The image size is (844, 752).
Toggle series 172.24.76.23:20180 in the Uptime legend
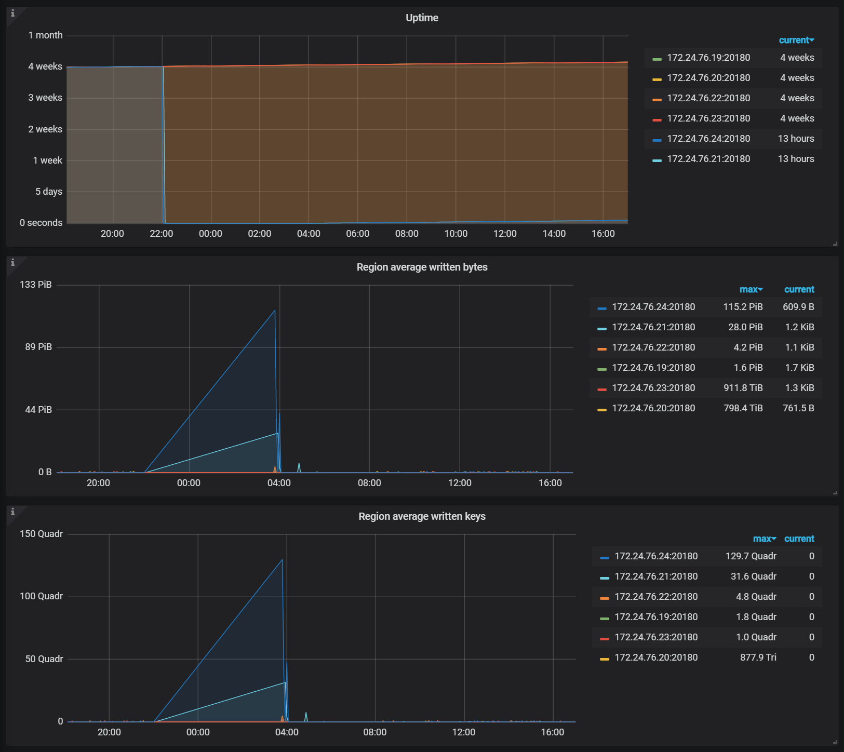(708, 118)
